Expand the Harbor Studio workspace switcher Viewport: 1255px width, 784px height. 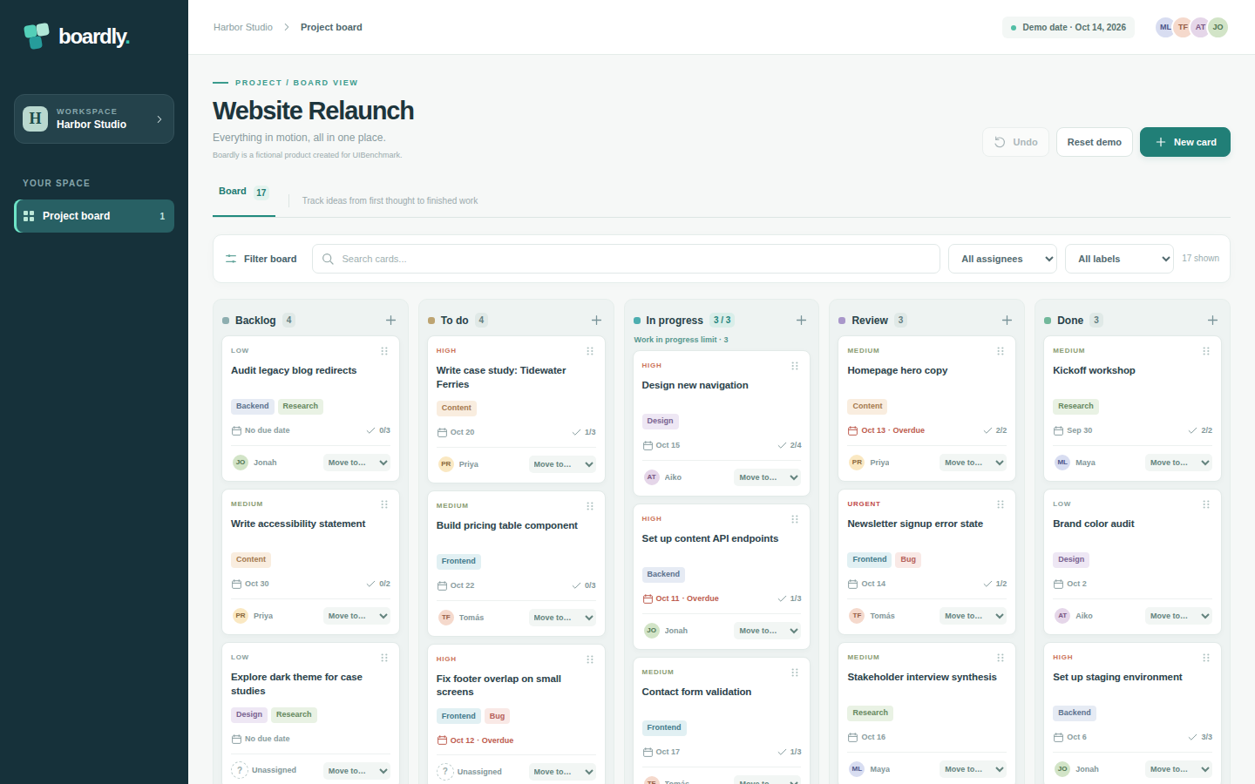94,118
